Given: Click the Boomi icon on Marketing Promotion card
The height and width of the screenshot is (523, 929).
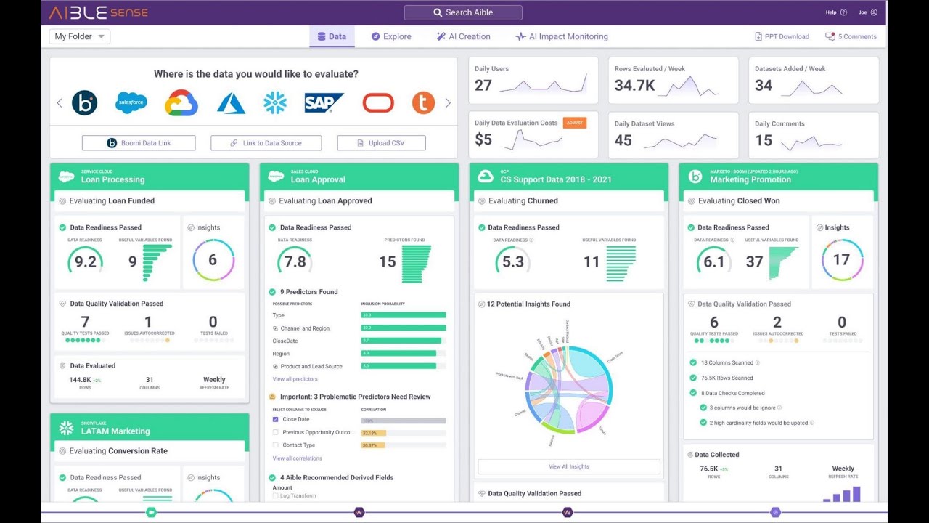Looking at the screenshot, I should [695, 177].
